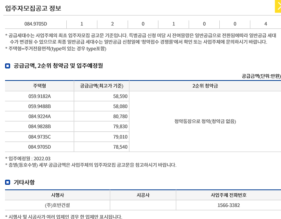Click the value 2 in the top row
281x219 pixels.
[112, 24]
